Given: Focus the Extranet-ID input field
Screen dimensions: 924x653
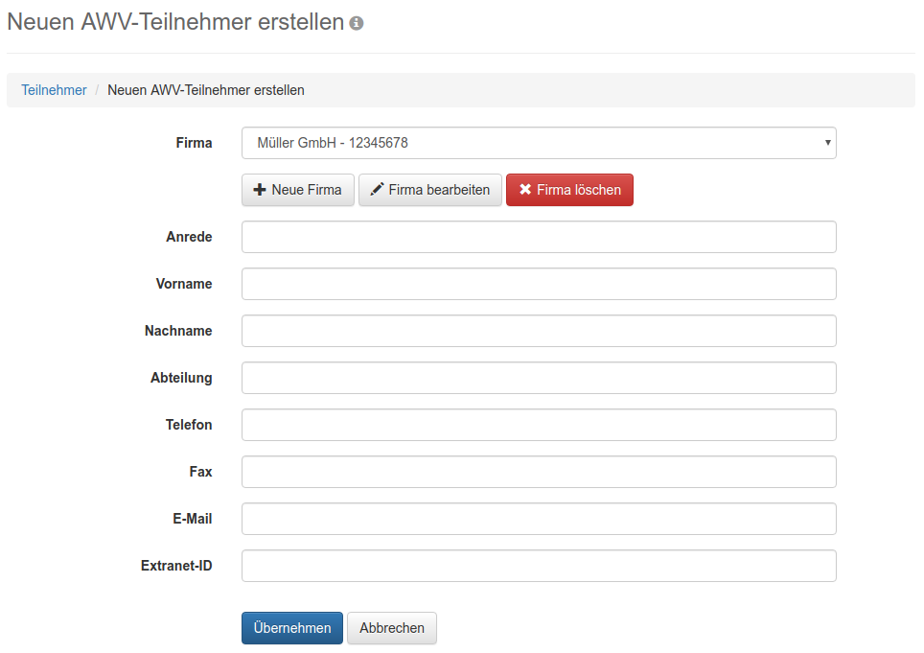Looking at the screenshot, I should (539, 566).
